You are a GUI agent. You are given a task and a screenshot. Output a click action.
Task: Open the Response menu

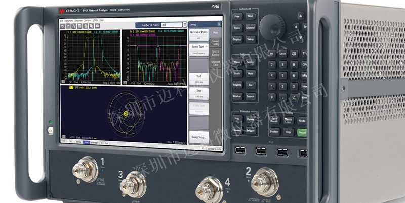tap(78, 20)
